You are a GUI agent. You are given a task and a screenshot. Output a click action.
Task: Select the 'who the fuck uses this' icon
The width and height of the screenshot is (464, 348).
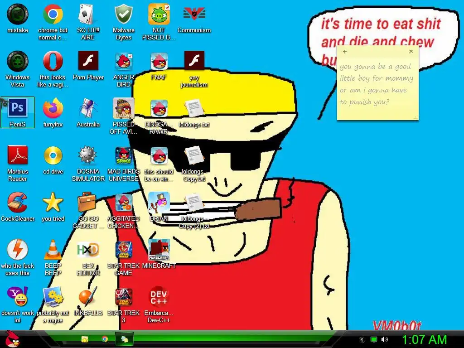tap(18, 257)
